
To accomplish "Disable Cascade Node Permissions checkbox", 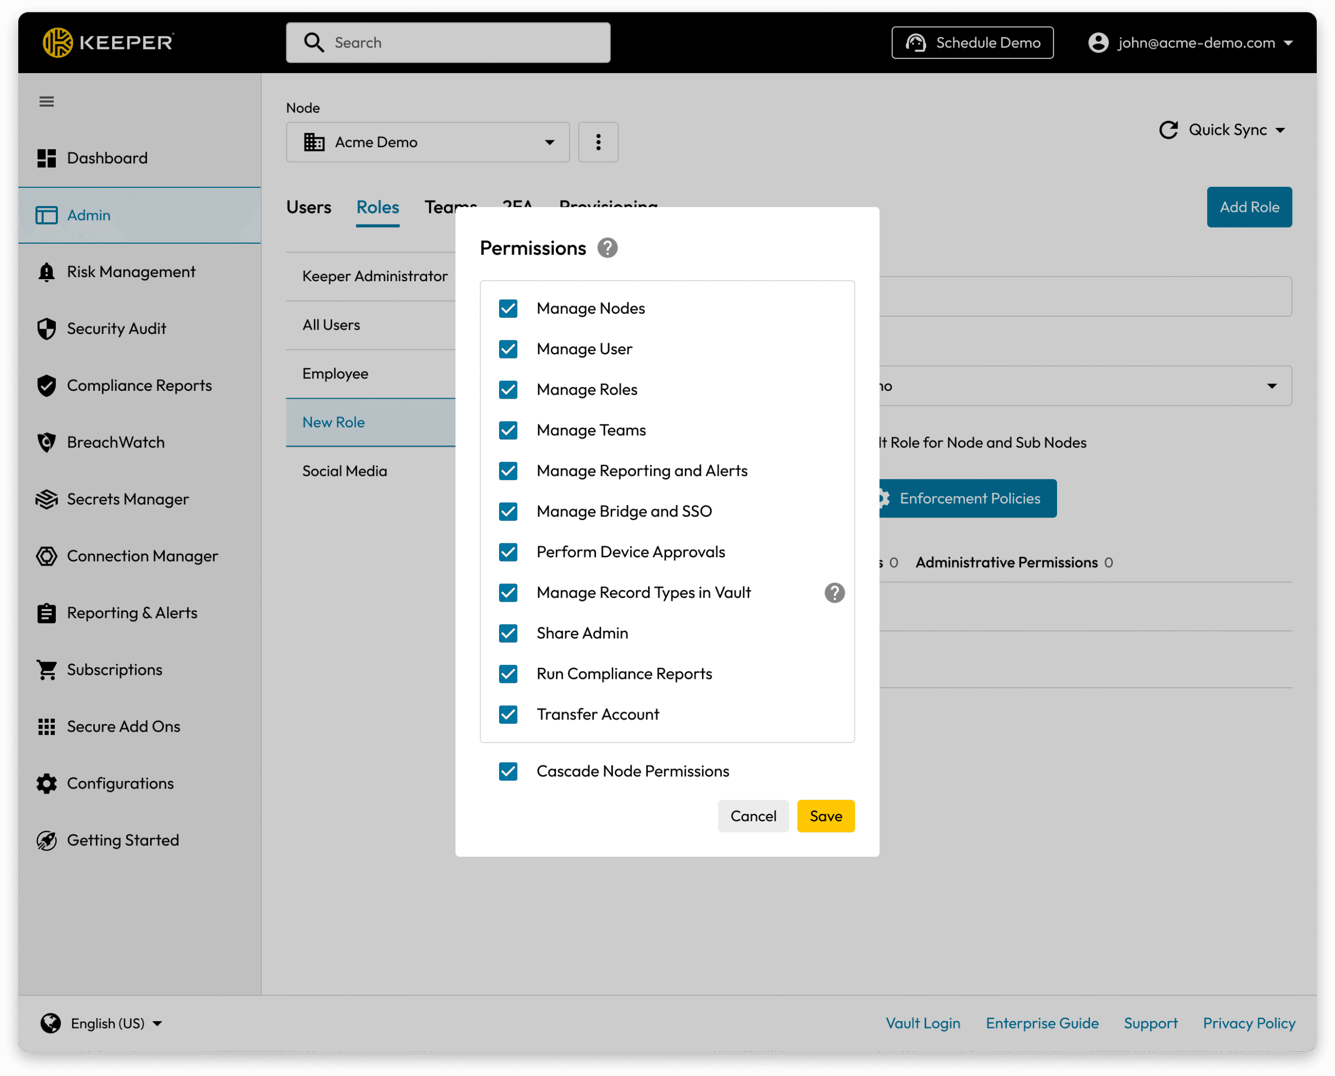I will click(x=508, y=771).
